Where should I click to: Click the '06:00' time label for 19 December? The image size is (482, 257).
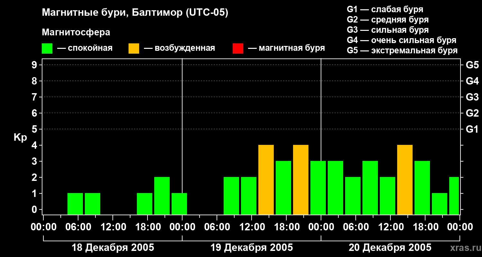[217, 227]
